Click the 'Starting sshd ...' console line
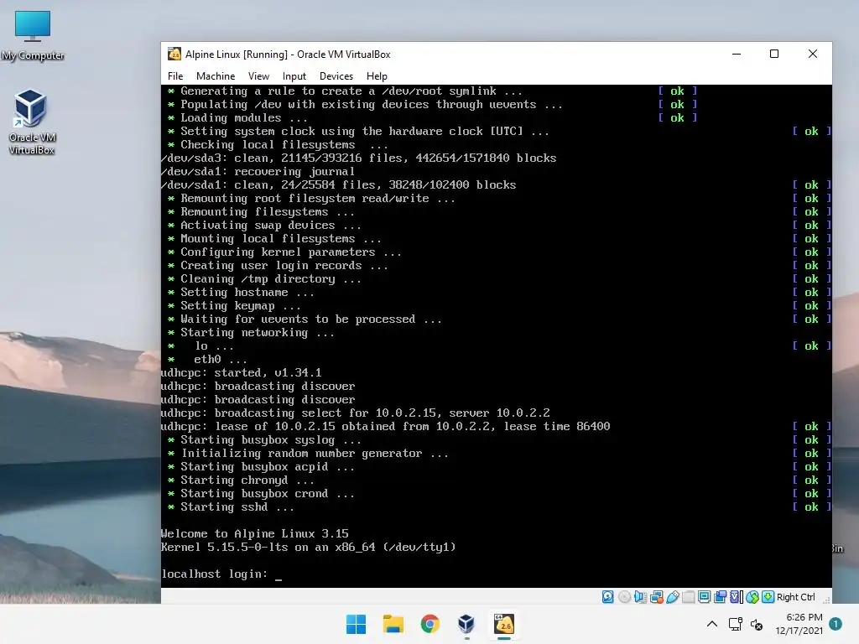The height and width of the screenshot is (644, 859). (237, 506)
